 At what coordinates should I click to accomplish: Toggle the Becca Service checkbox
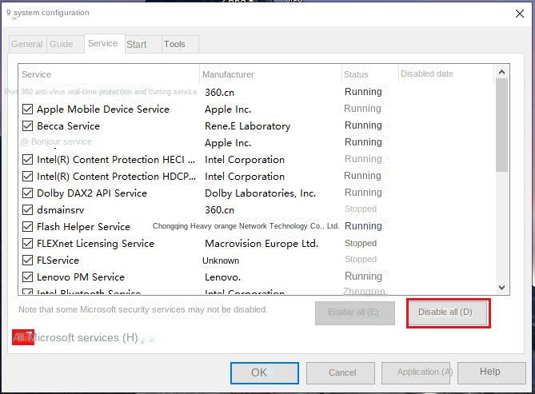point(27,126)
